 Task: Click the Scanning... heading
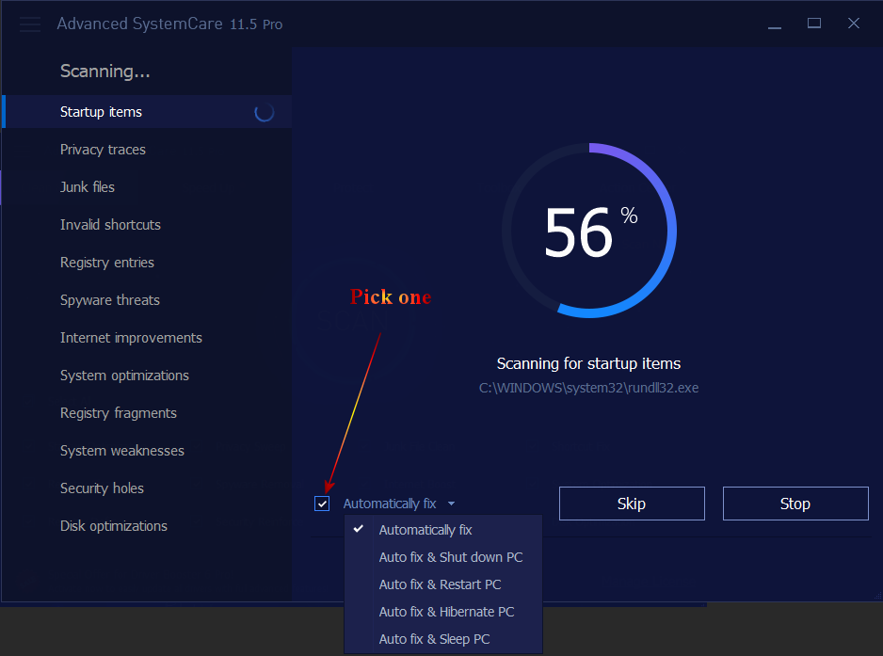tap(105, 72)
